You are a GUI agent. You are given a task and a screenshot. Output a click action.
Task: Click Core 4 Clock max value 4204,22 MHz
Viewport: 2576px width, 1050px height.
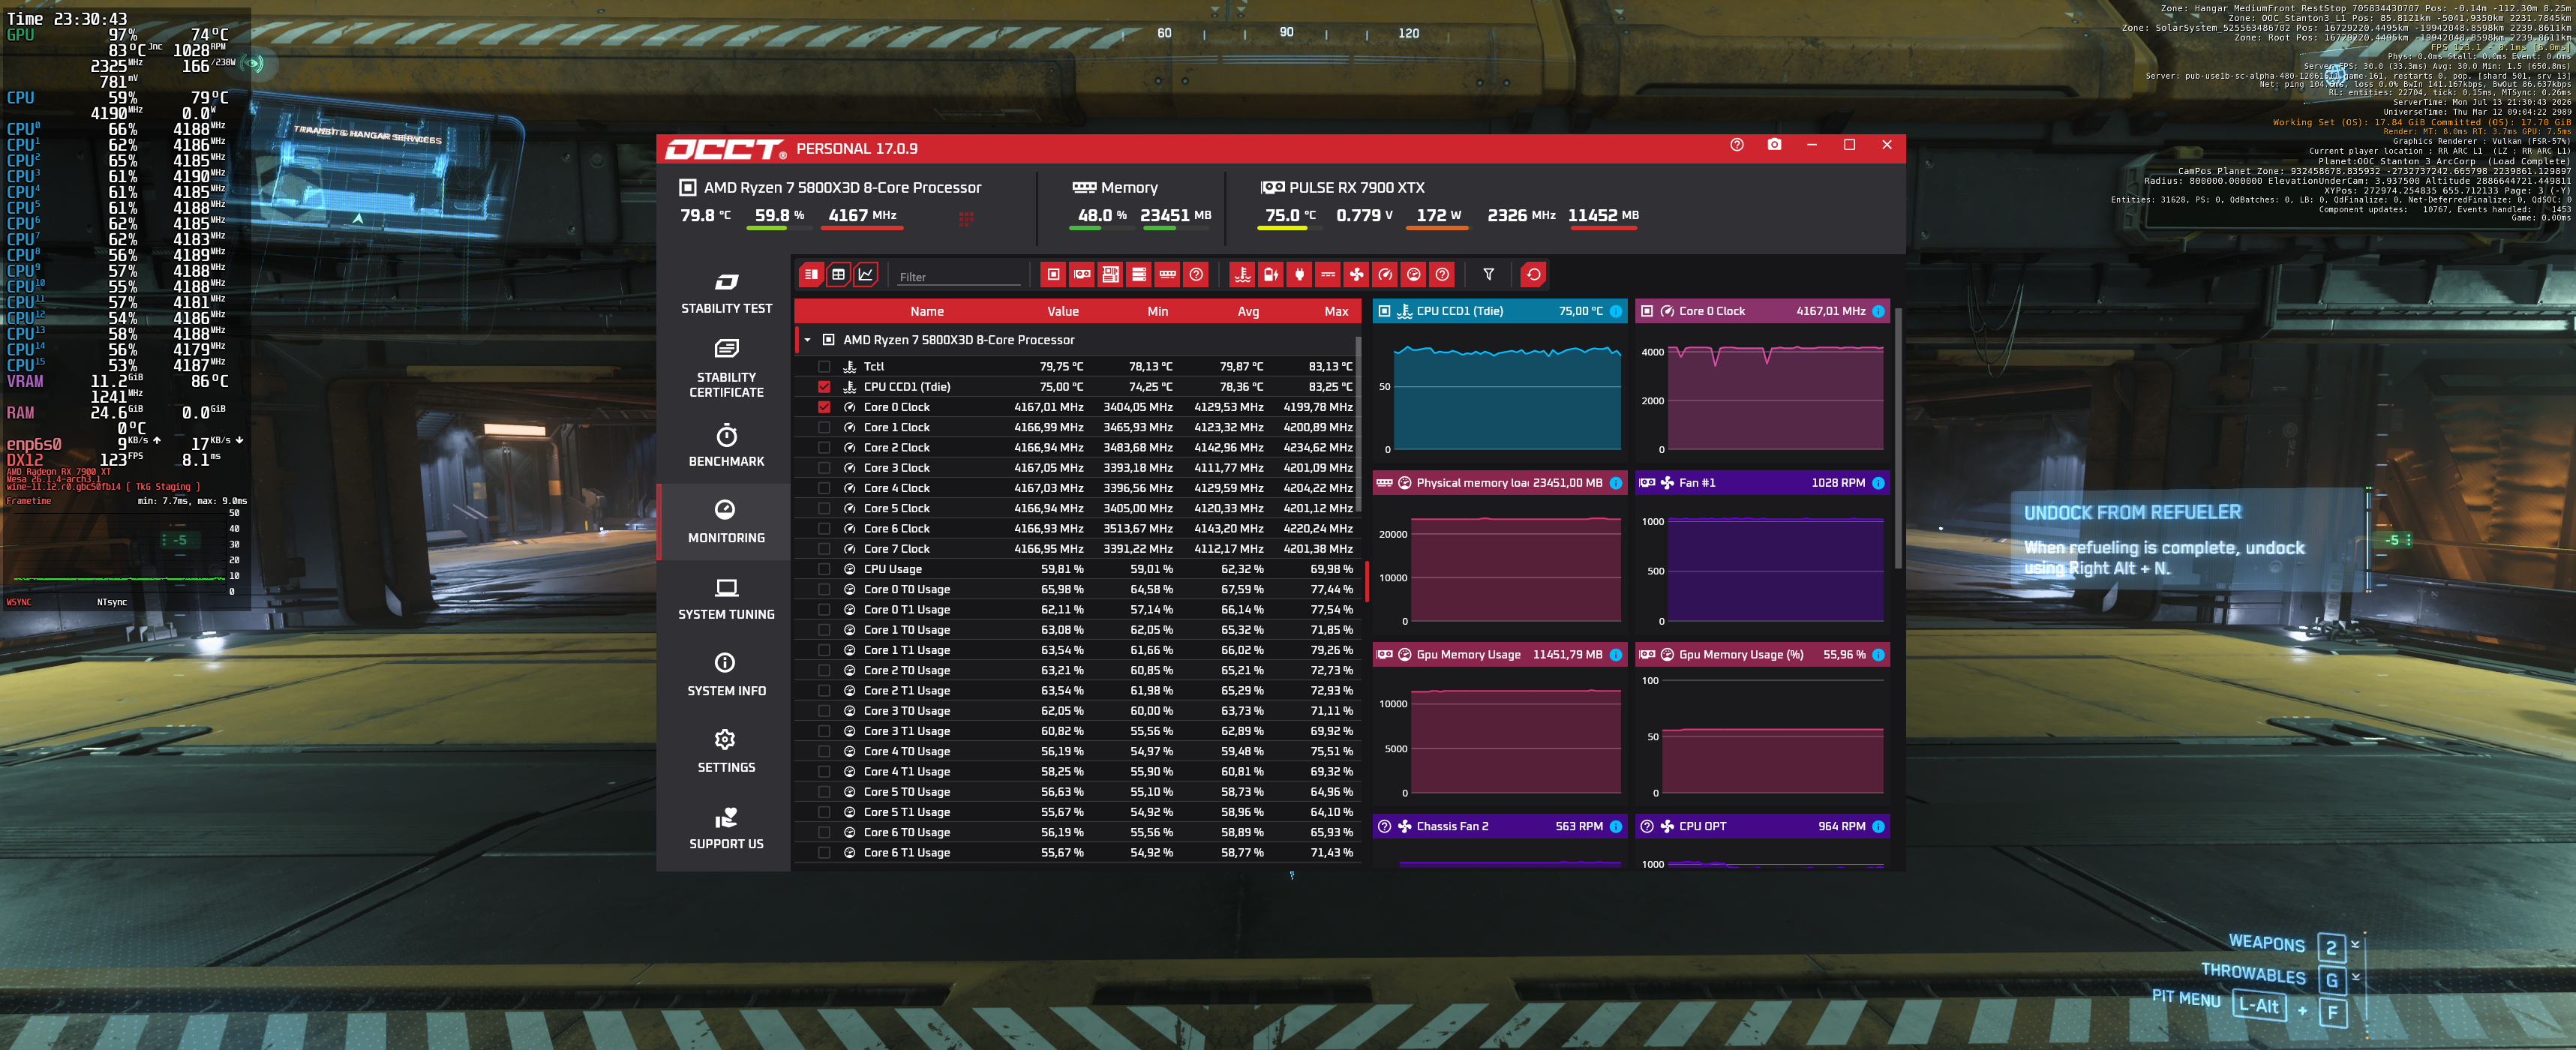[x=1317, y=488]
